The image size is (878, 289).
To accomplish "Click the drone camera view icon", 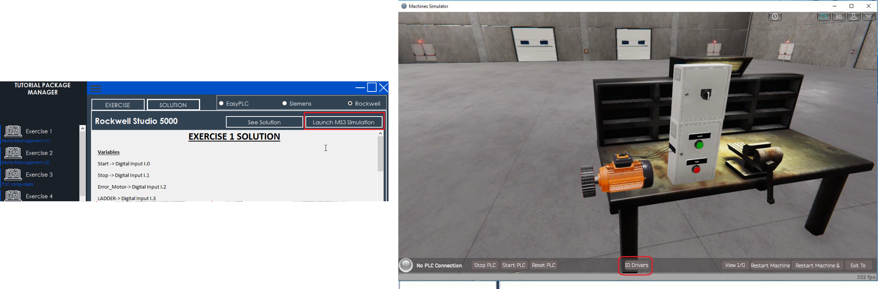I will [869, 17].
